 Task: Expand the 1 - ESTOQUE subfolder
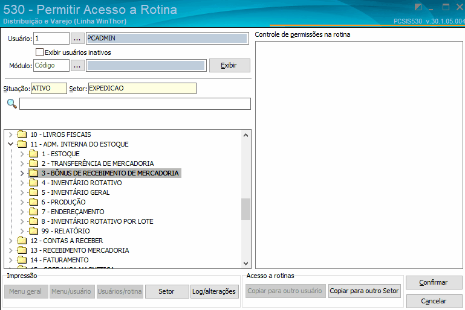click(22, 154)
